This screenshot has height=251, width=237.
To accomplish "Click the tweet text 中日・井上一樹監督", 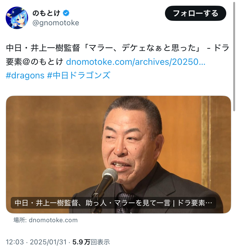I will click(43, 48).
